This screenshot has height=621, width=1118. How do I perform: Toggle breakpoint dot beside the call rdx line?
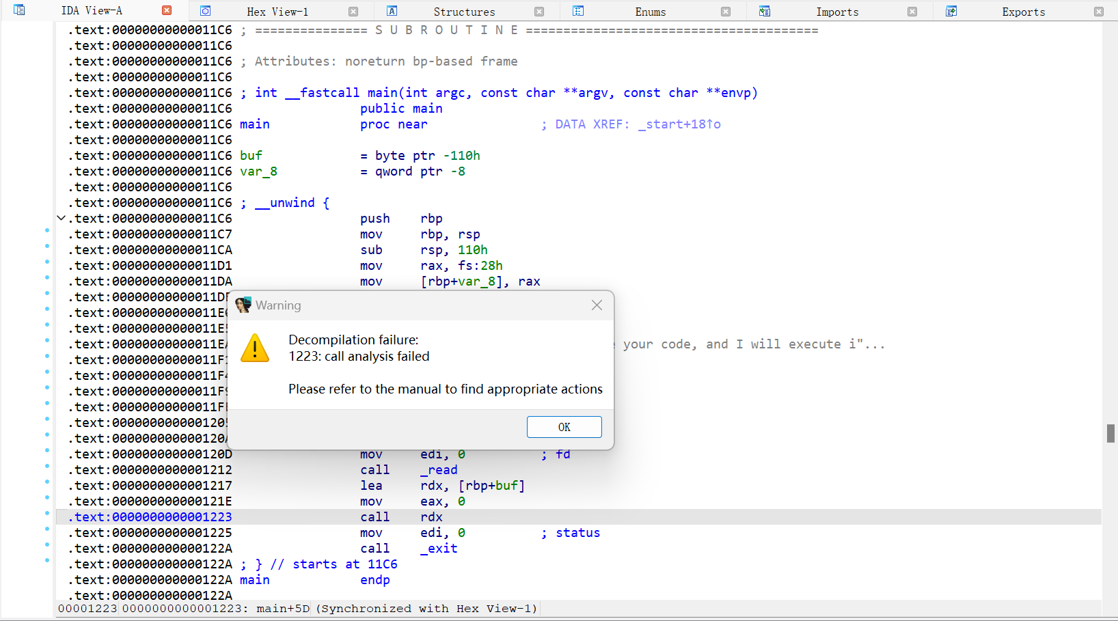[x=47, y=513]
